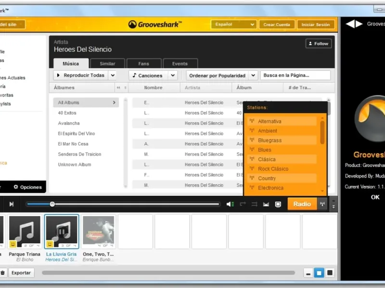The width and height of the screenshot is (385, 288).
Task: Choose Rock Clásico radio station
Action: tap(282, 169)
